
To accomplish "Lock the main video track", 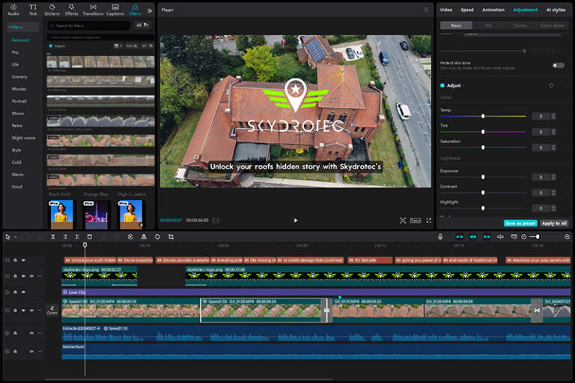I will click(16, 310).
